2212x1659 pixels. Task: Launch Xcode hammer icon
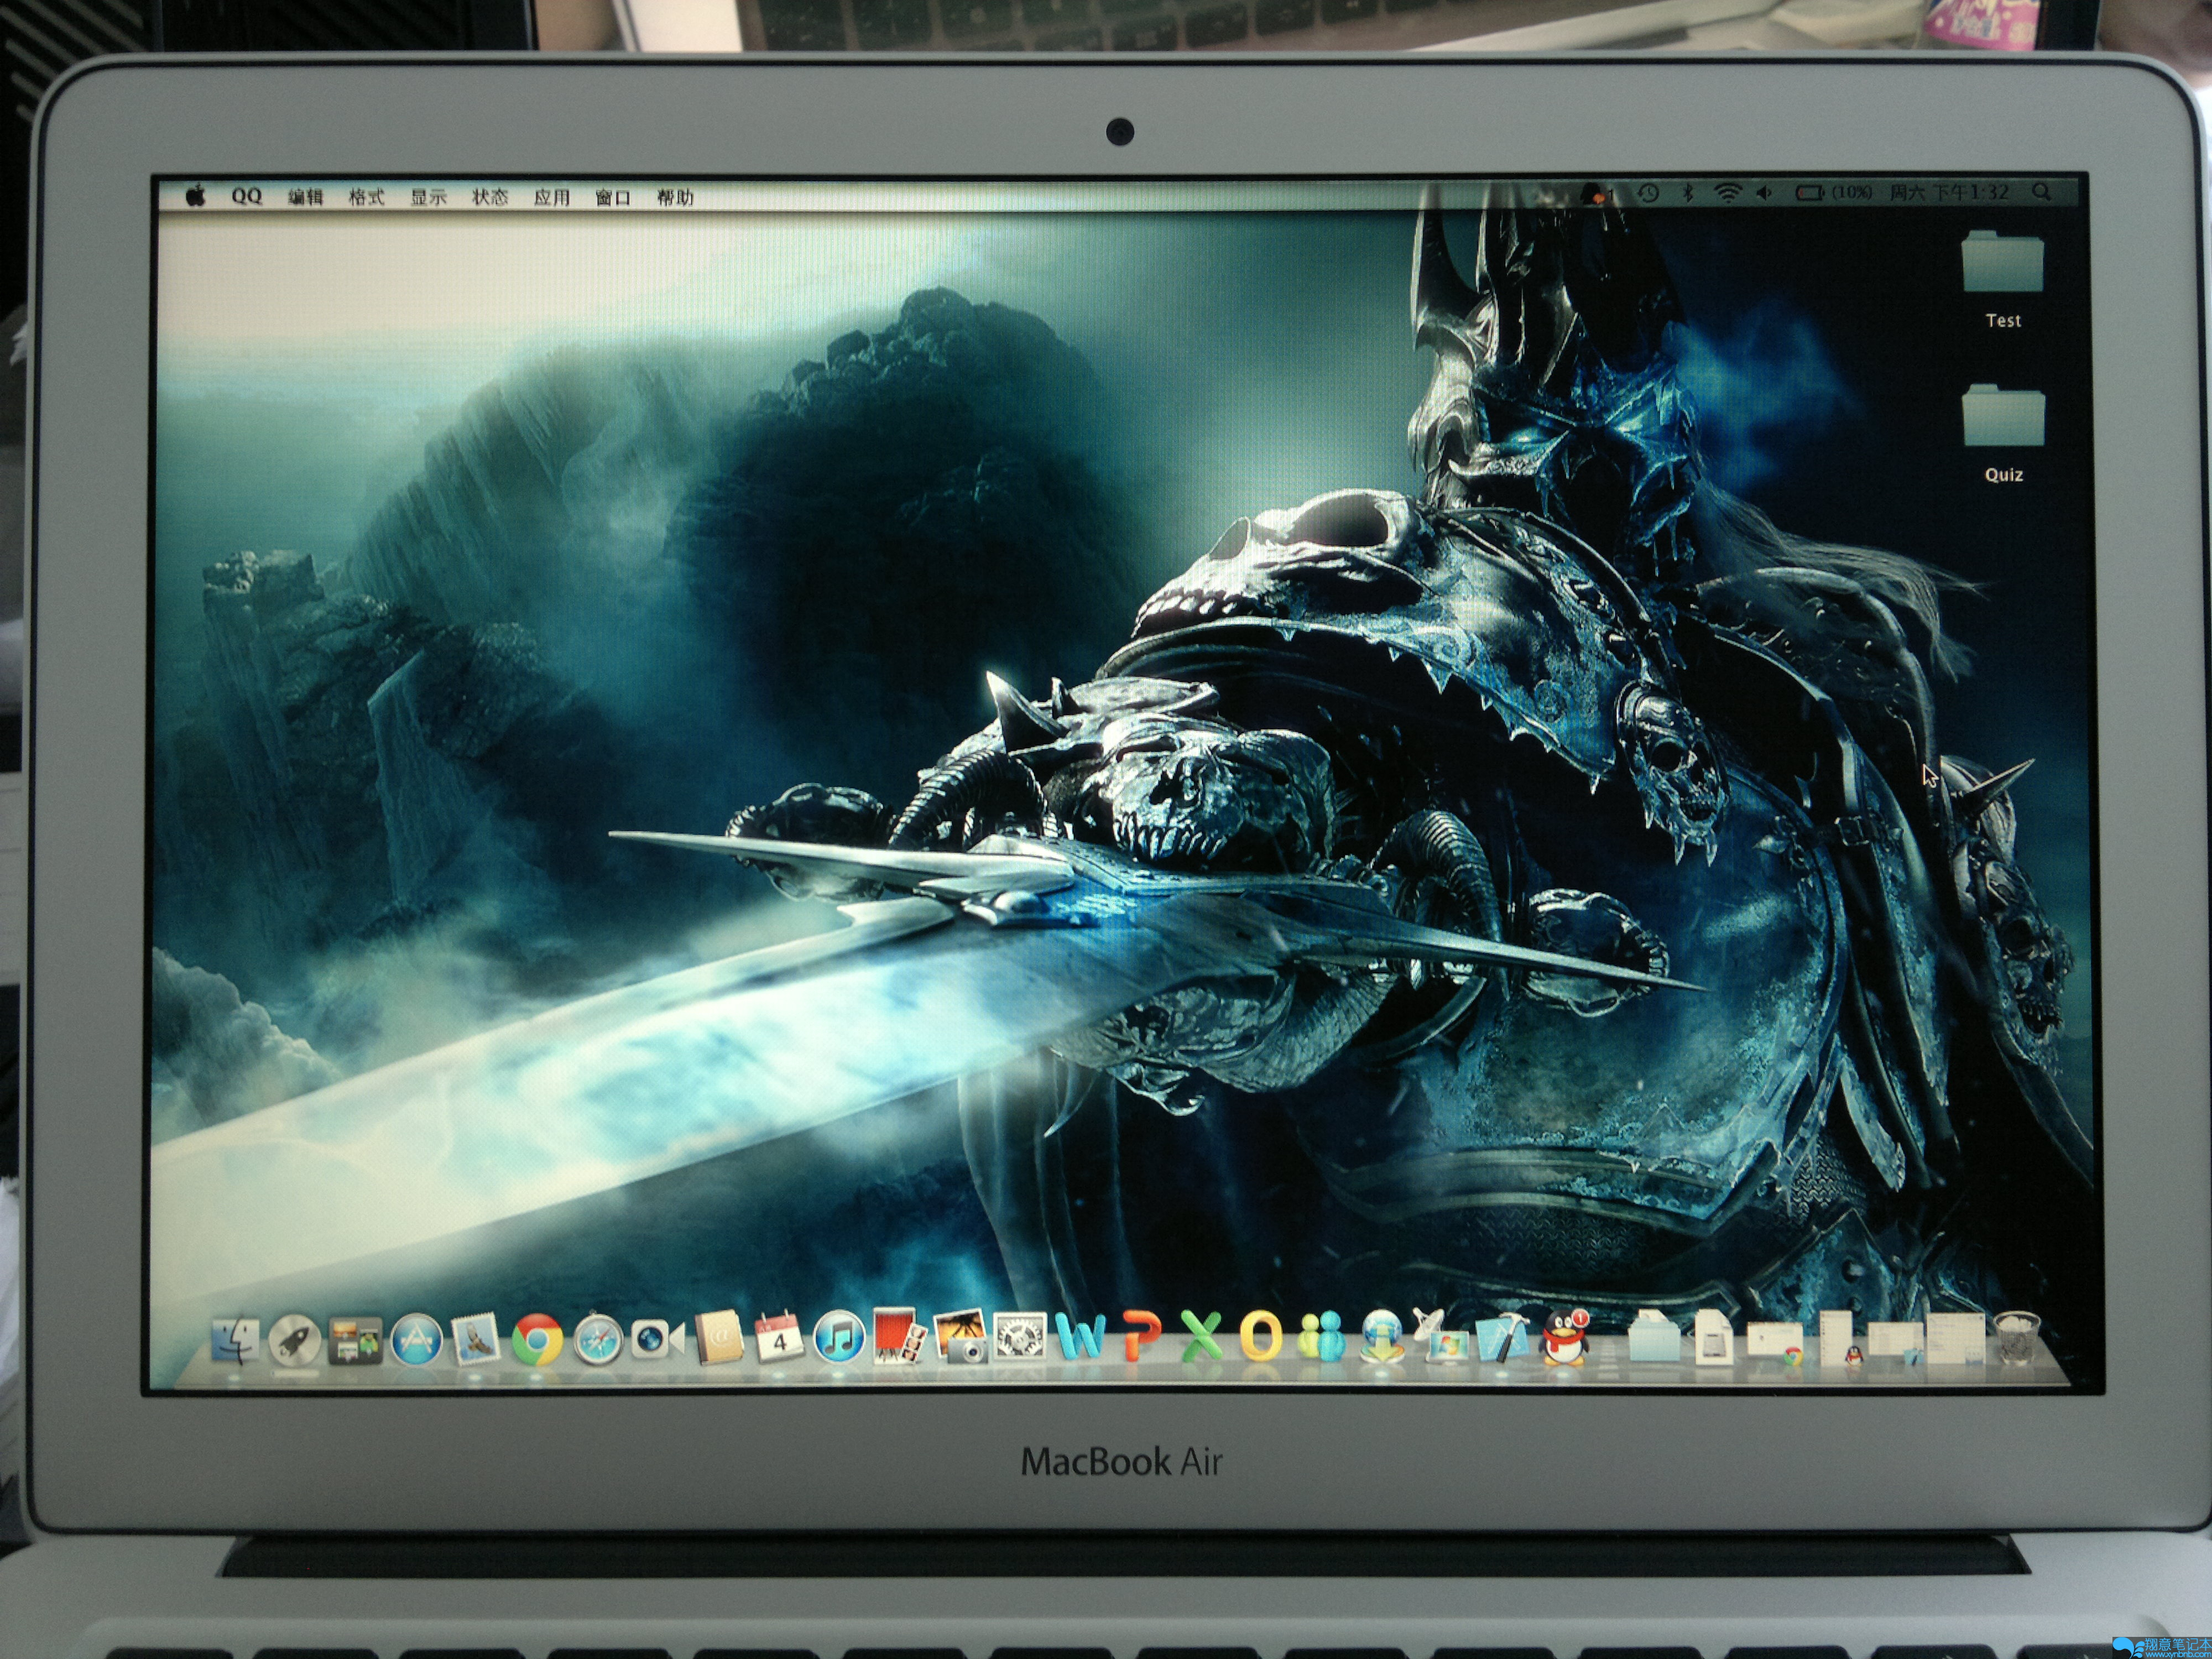1503,1337
